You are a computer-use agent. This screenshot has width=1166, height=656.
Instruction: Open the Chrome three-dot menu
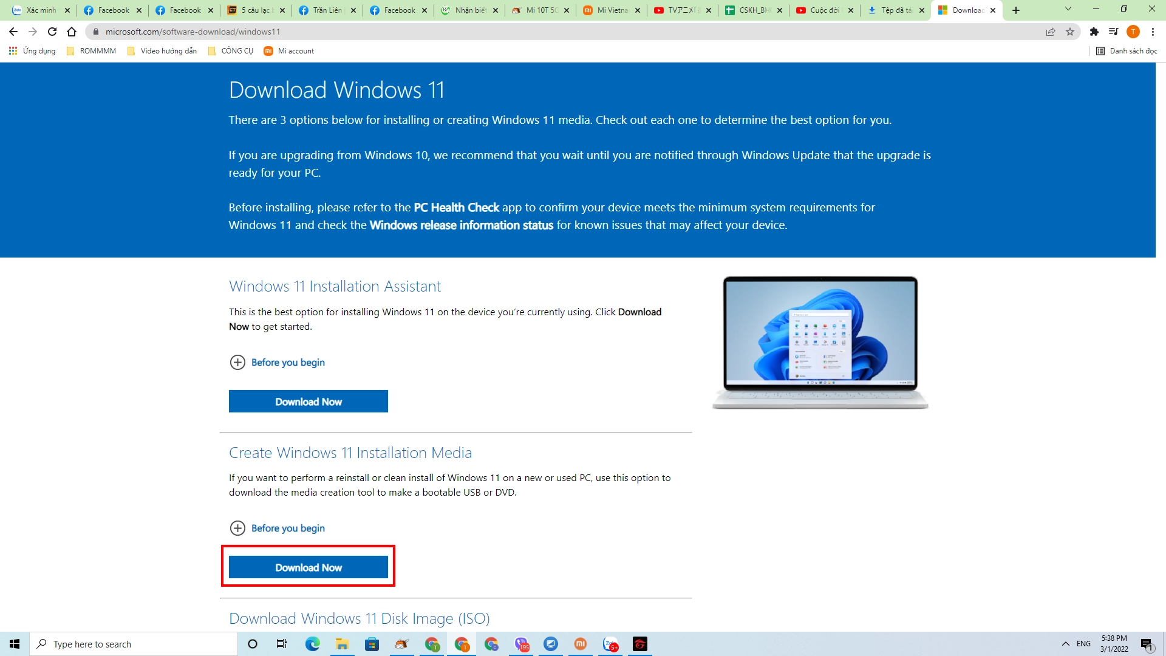pos(1153,32)
